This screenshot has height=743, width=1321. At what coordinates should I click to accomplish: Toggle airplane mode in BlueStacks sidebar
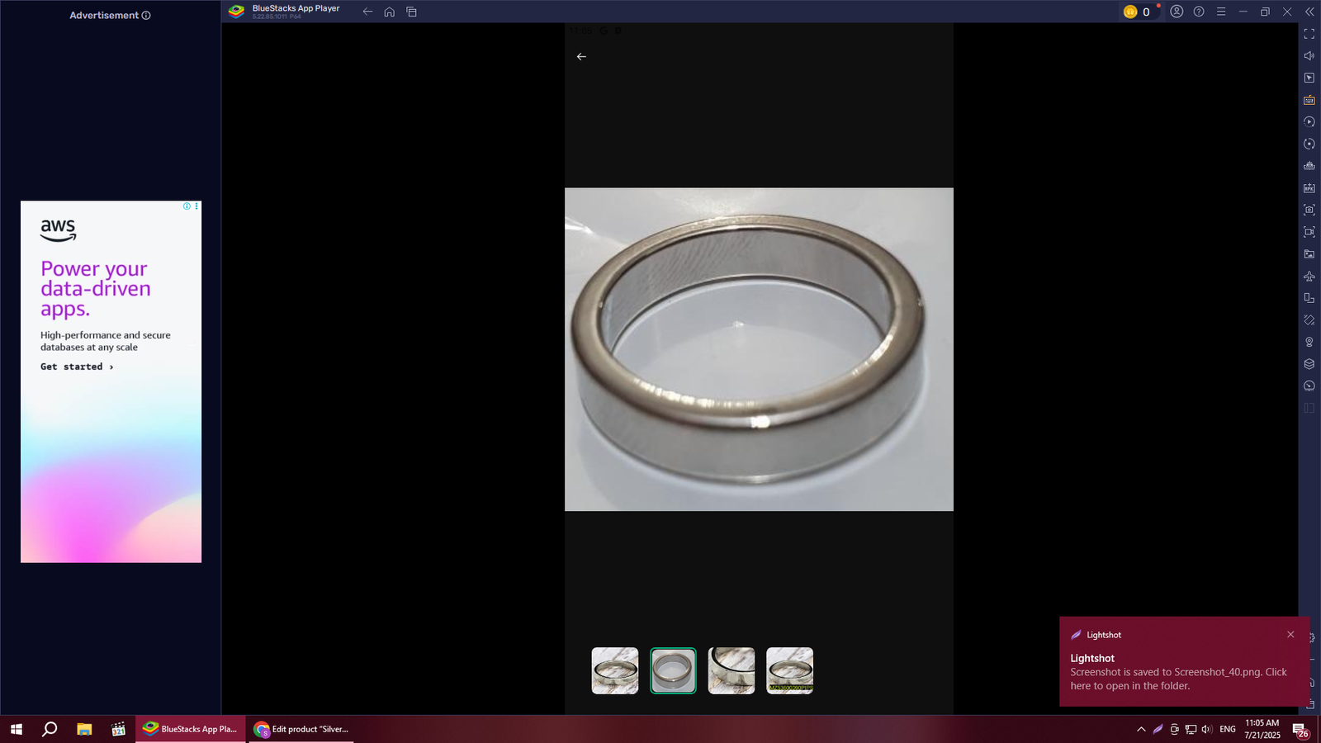pos(1309,276)
